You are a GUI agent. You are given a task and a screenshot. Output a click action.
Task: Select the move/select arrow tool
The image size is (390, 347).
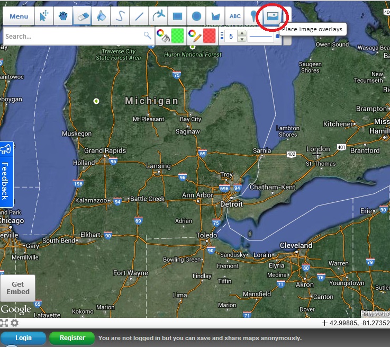click(x=44, y=16)
